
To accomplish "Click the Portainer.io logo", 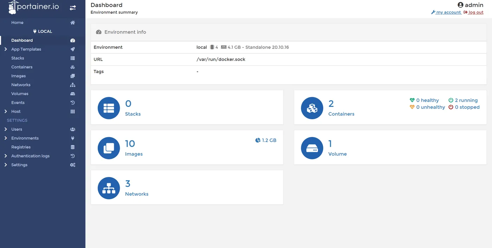I will pyautogui.click(x=33, y=7).
